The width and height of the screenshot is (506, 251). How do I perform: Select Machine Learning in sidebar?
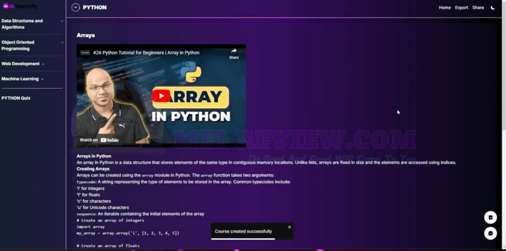click(x=20, y=79)
